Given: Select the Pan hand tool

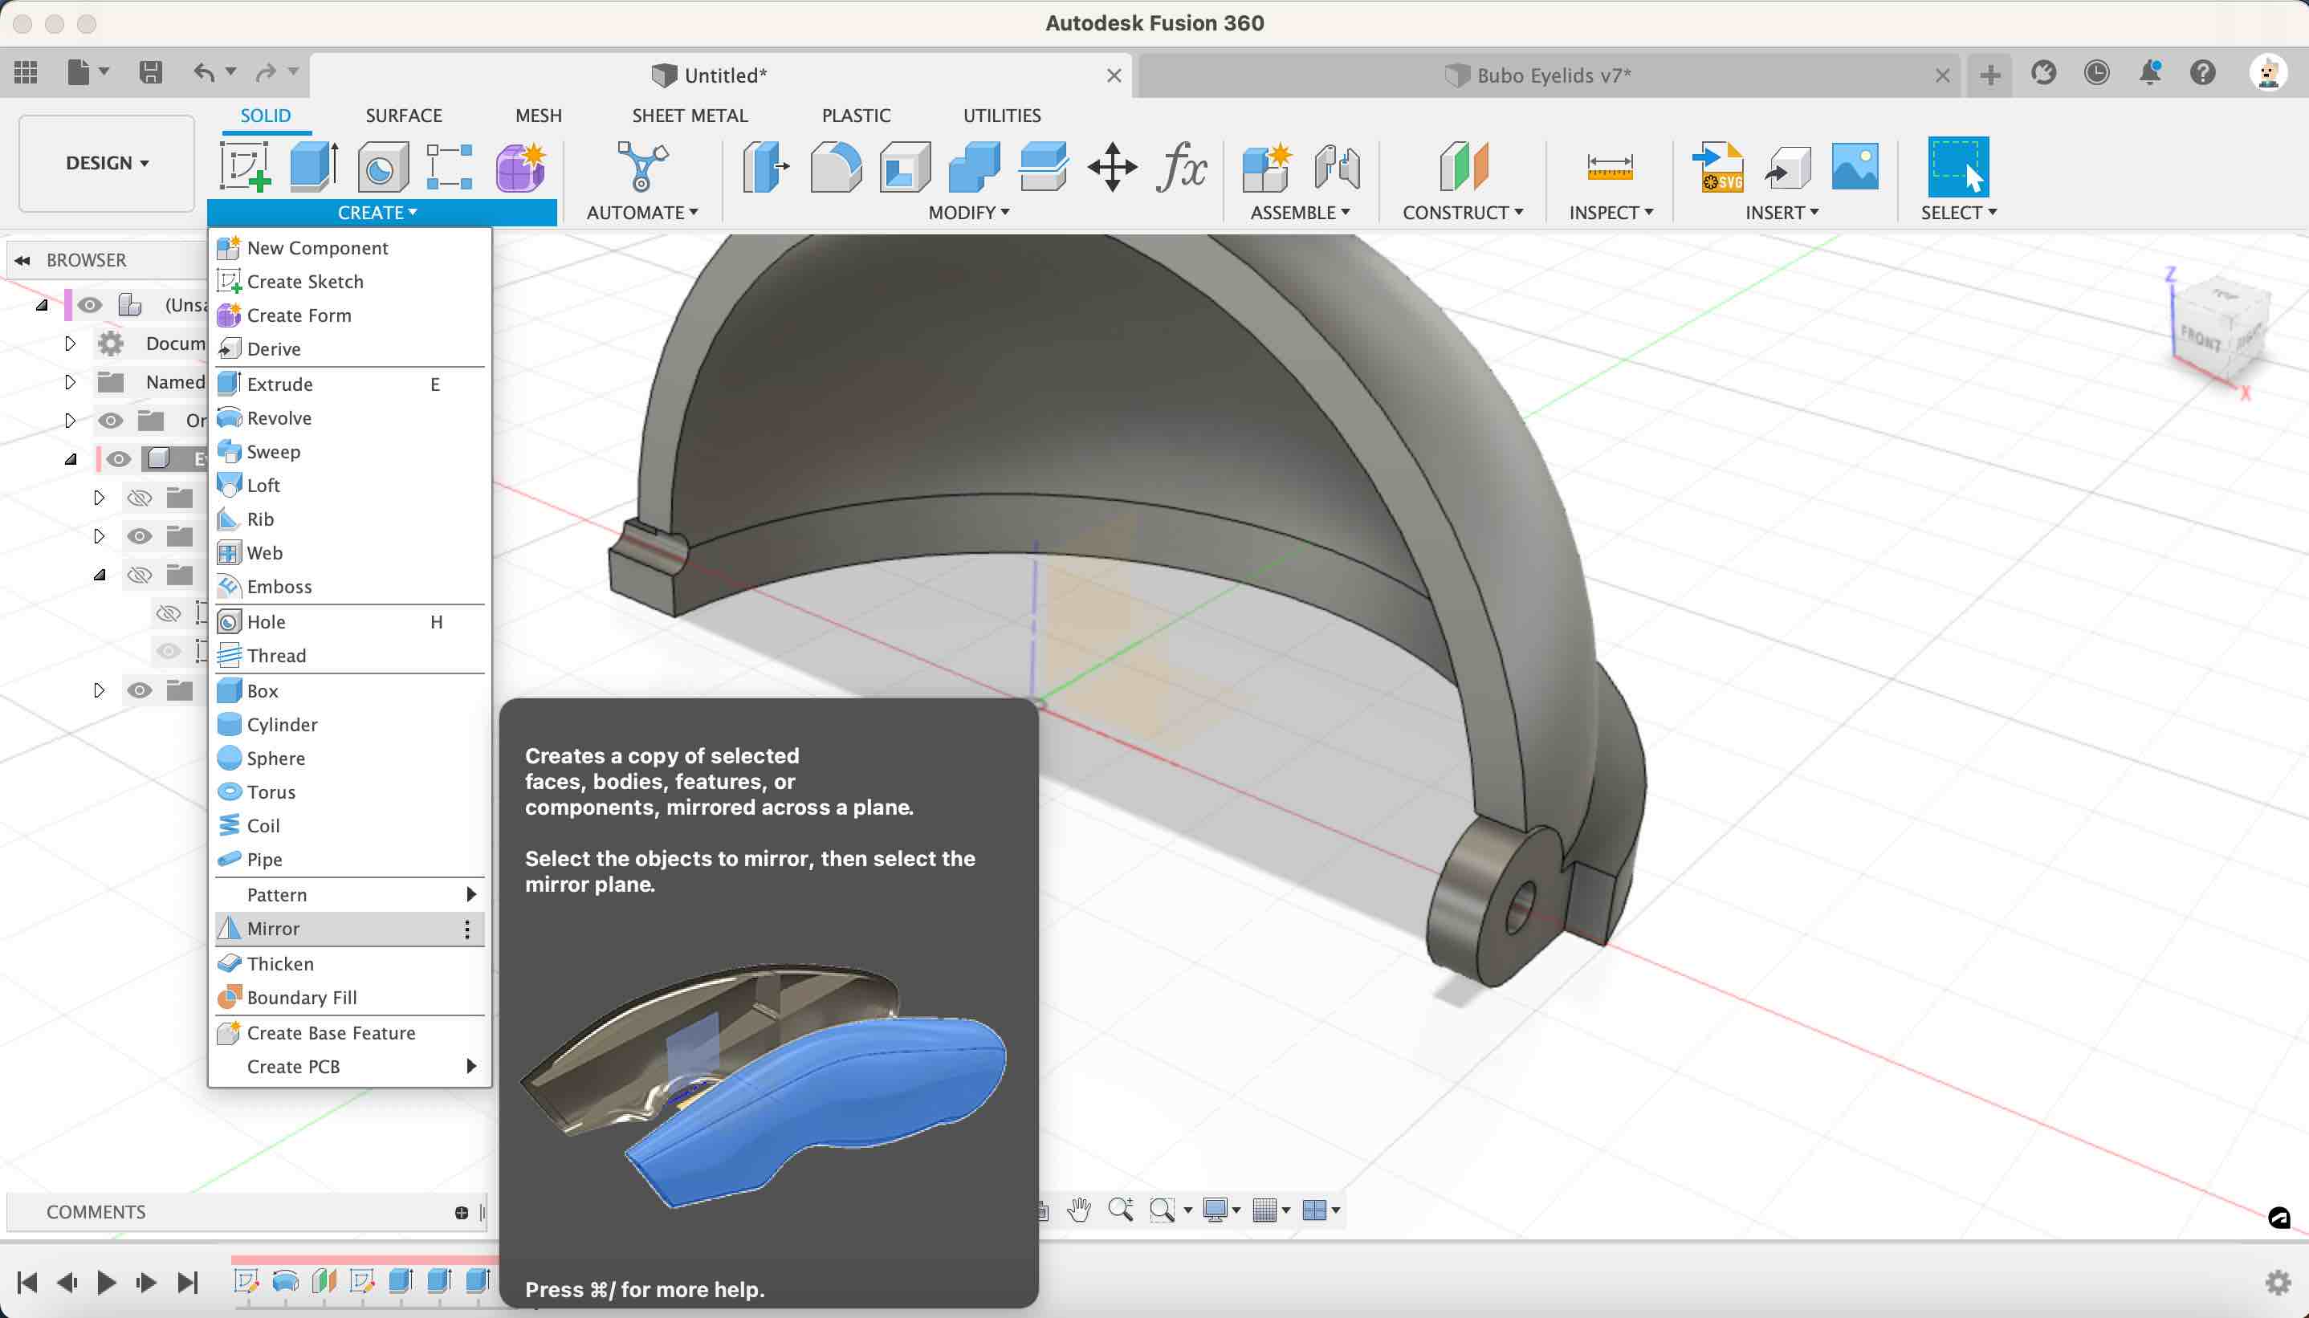Looking at the screenshot, I should coord(1078,1210).
